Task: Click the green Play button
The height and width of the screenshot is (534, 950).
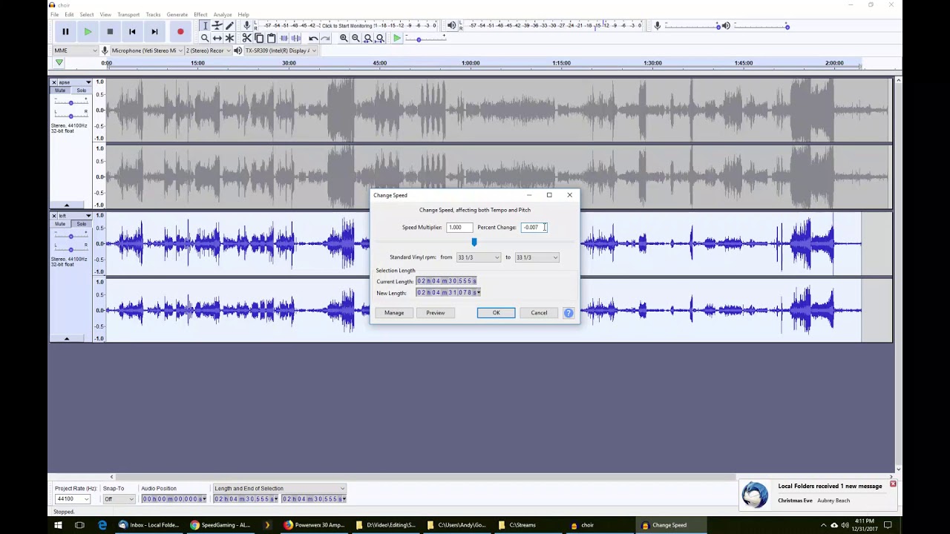Action: pyautogui.click(x=88, y=31)
